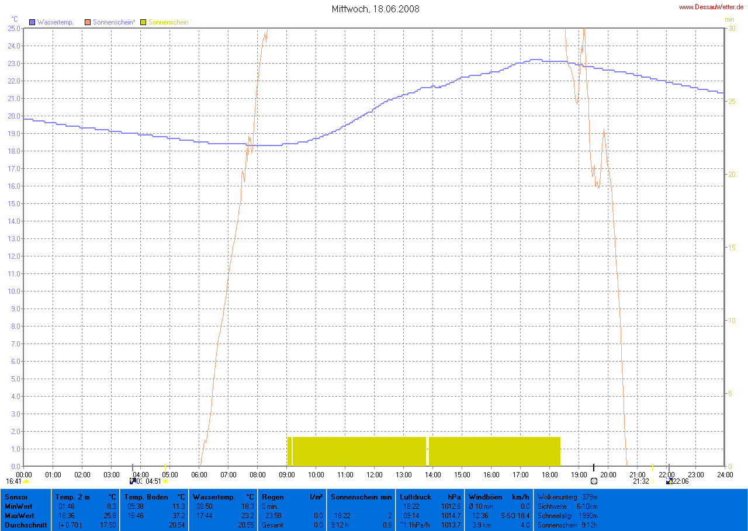Screen dimensions: 748x531
Task: Click the orange Sonnenschein* legend swatch
Action: (x=88, y=22)
